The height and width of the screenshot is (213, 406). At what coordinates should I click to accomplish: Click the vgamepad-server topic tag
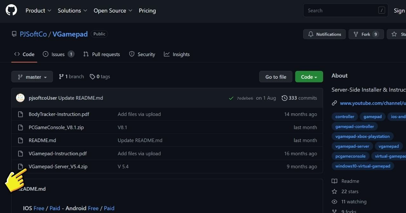352,146
